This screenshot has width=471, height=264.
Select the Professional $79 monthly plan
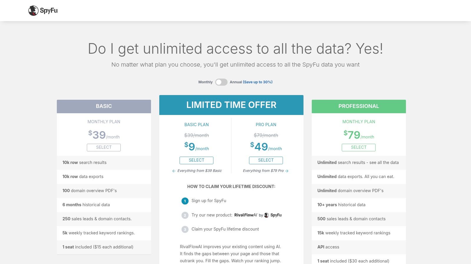359,148
